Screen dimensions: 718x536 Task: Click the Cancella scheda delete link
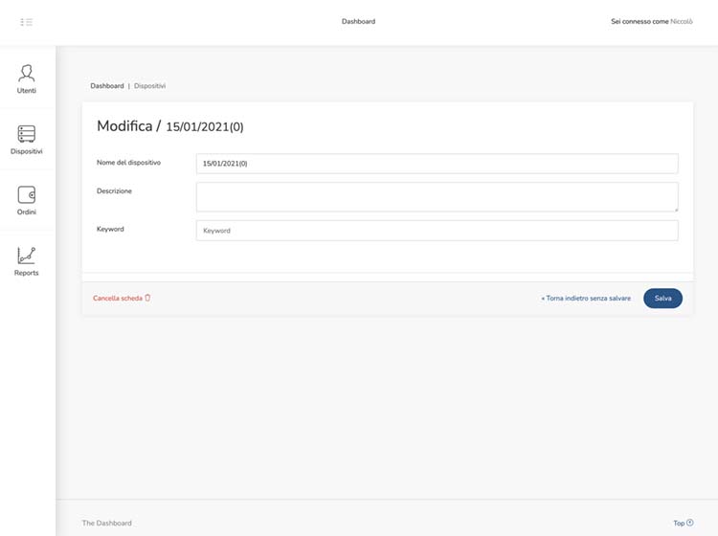(x=118, y=299)
